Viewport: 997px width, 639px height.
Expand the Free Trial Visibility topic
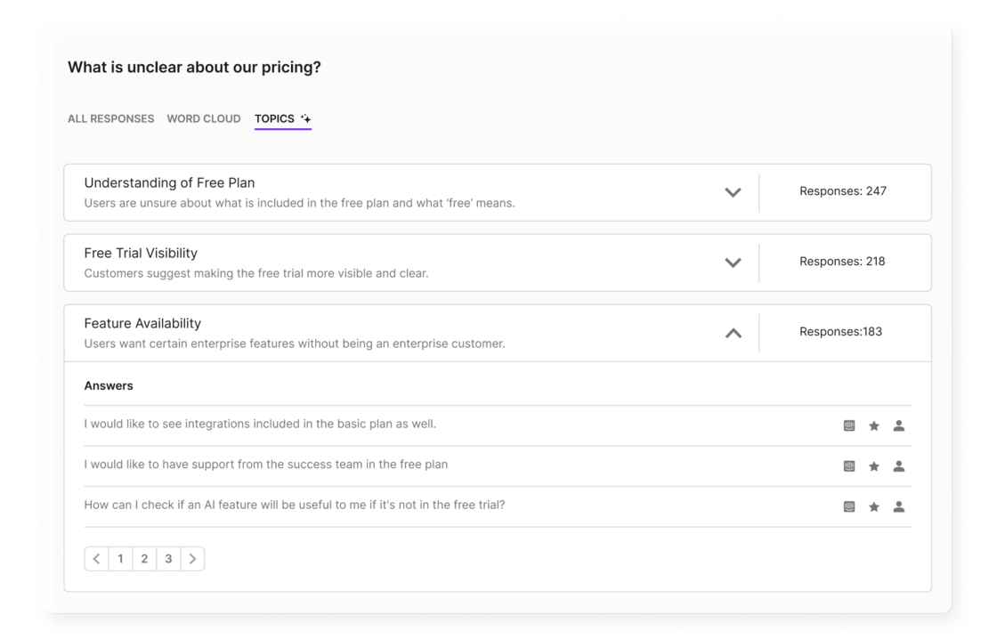733,262
